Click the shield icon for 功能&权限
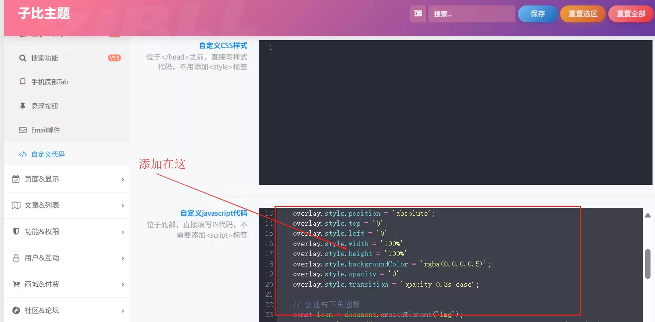Screen dimensions: 655x322 pos(16,232)
